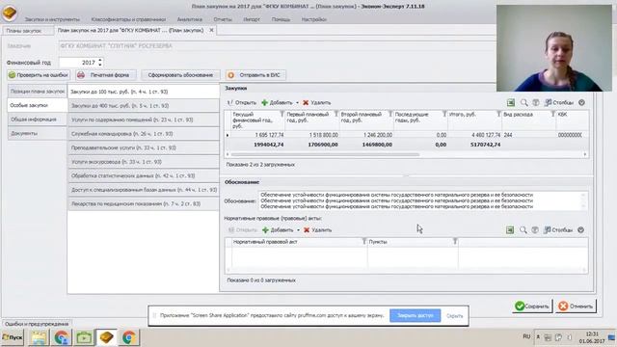Switch to Позиции плана закупок side tab
Viewport: 617px width, 347px height.
(x=38, y=92)
